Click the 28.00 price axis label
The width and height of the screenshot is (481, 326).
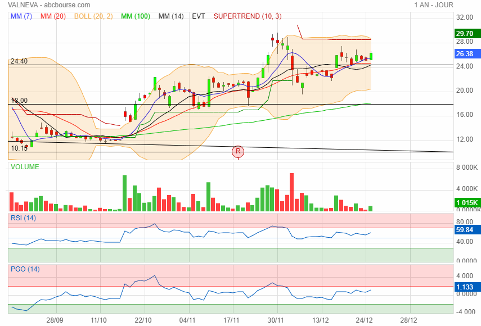[x=465, y=42]
